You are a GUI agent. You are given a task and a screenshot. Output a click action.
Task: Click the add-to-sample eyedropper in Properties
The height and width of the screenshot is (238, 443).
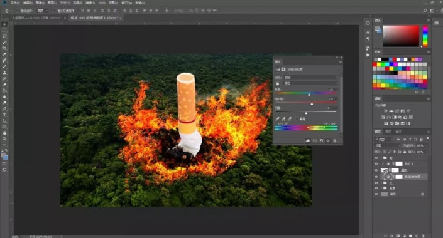(x=283, y=119)
